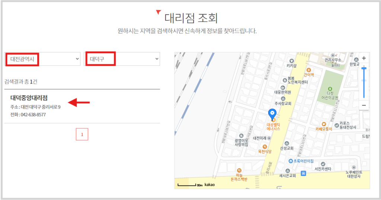Click the 하늘 돈까스백반 restaurant icon

pyautogui.click(x=239, y=170)
